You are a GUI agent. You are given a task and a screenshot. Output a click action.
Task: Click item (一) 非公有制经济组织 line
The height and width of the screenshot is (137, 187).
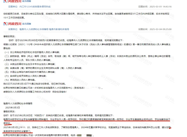(32, 52)
